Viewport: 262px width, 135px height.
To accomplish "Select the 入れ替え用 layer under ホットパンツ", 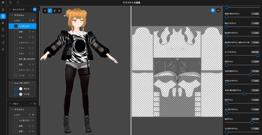I will (23, 26).
